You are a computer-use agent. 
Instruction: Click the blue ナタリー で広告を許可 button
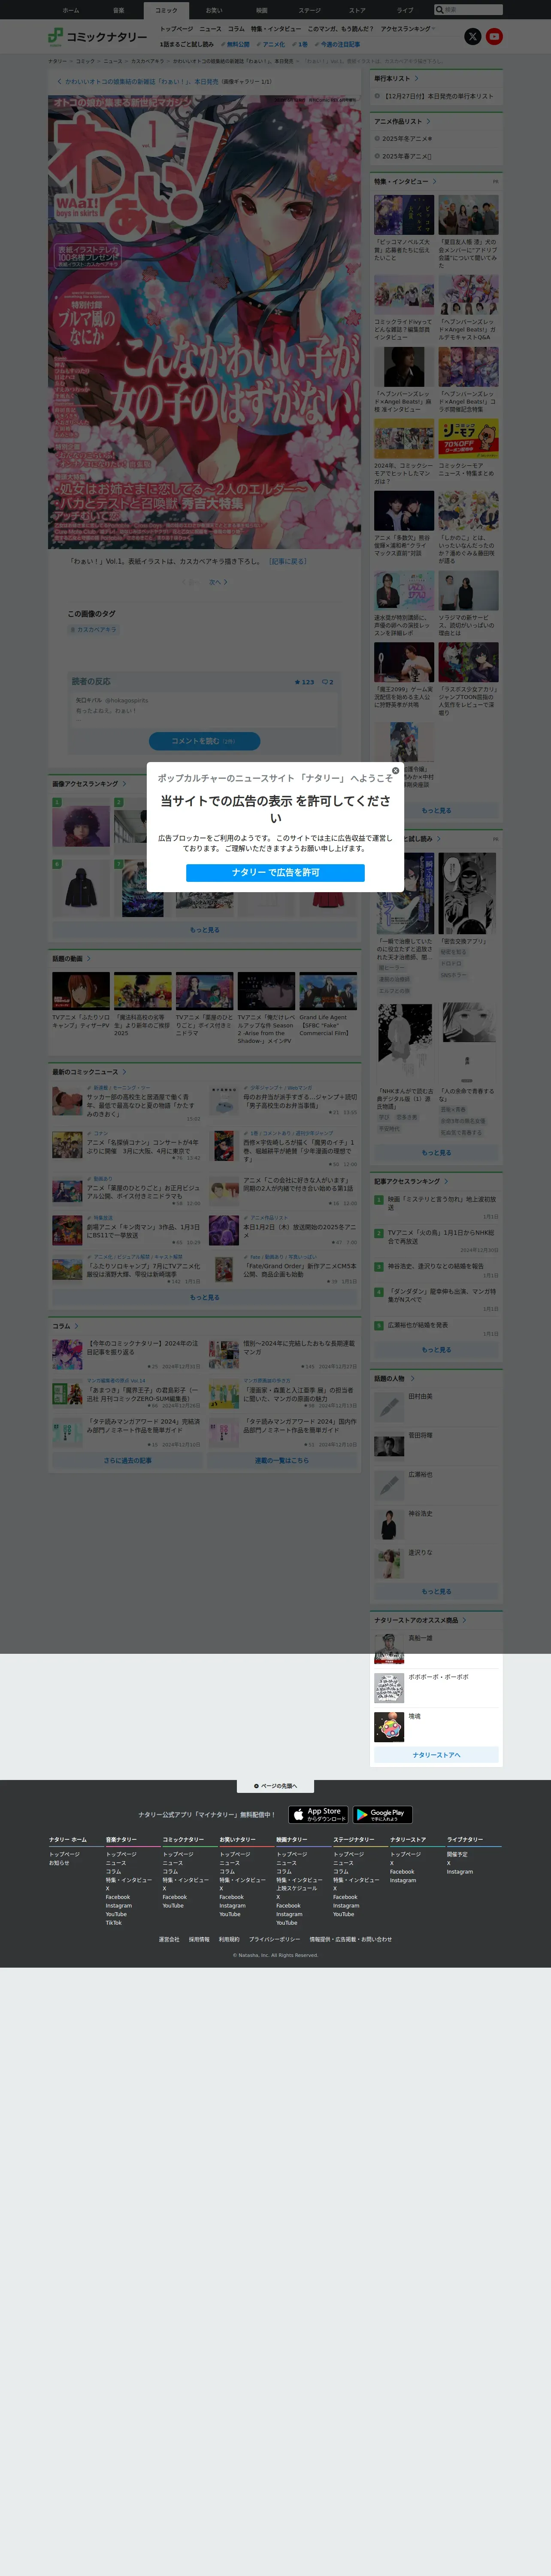[275, 872]
